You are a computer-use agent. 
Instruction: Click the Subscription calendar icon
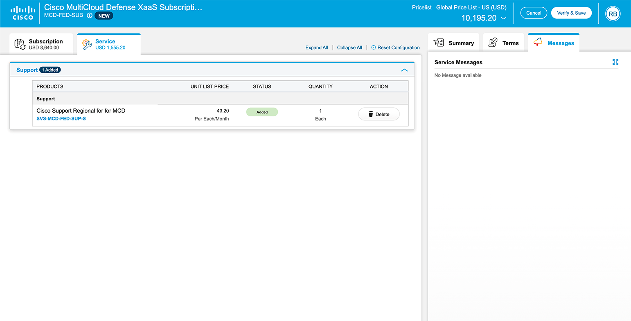pyautogui.click(x=20, y=44)
